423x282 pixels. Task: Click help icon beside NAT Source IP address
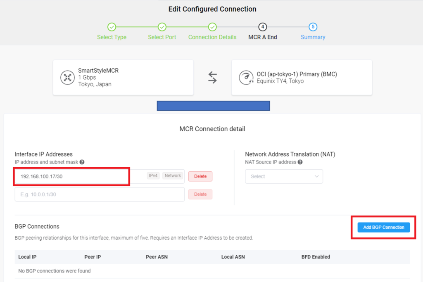point(300,162)
